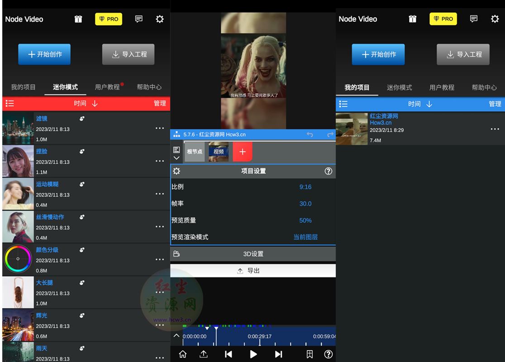
Task: Open more options for 运动模糊 item
Action: [160, 194]
